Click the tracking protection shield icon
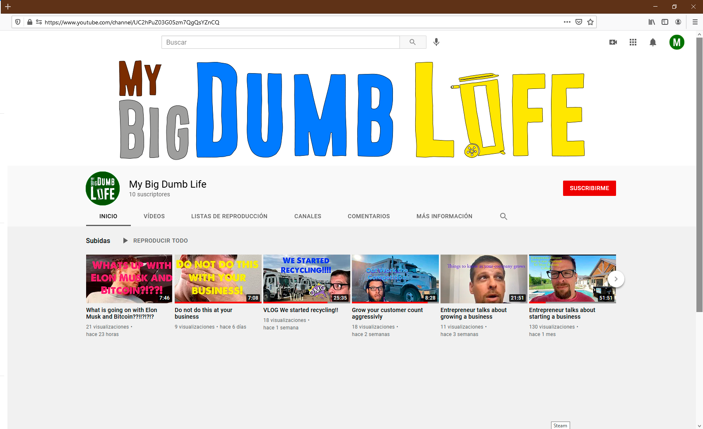Image resolution: width=703 pixels, height=429 pixels. click(x=18, y=22)
